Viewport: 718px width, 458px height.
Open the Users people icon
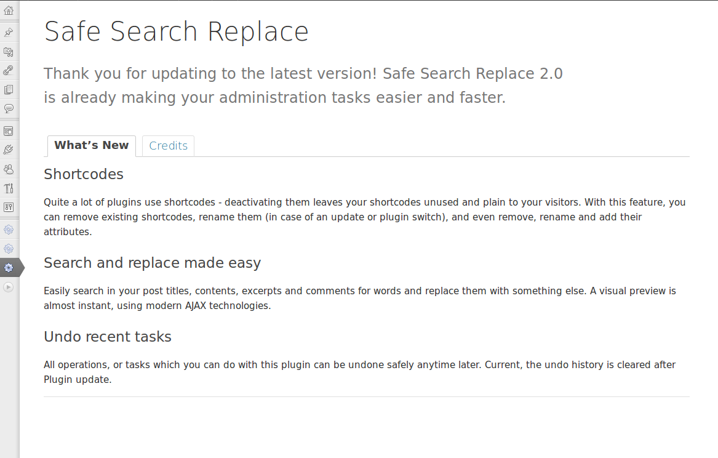tap(9, 169)
